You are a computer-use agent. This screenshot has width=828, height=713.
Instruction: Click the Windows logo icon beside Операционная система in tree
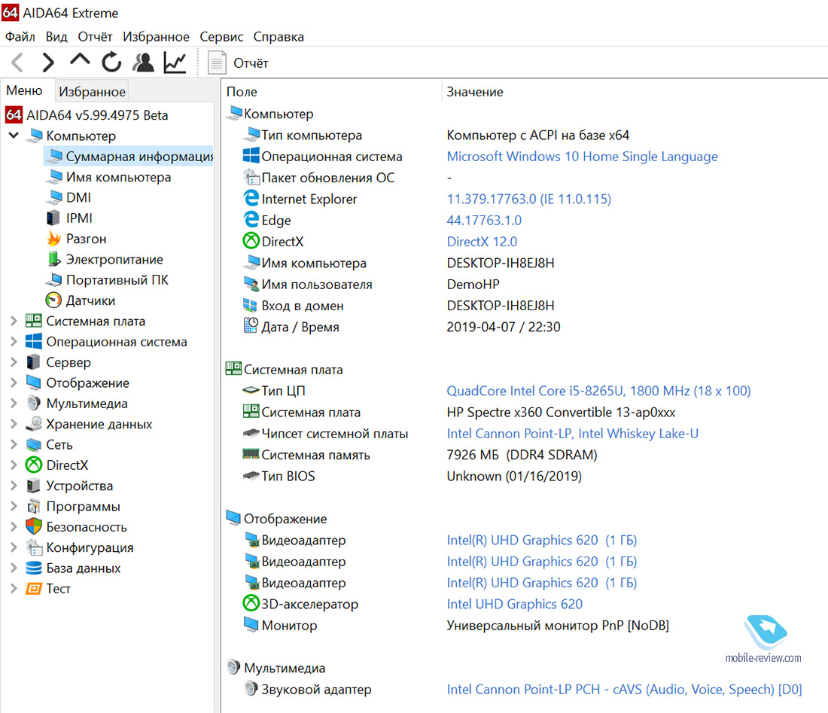pos(34,341)
